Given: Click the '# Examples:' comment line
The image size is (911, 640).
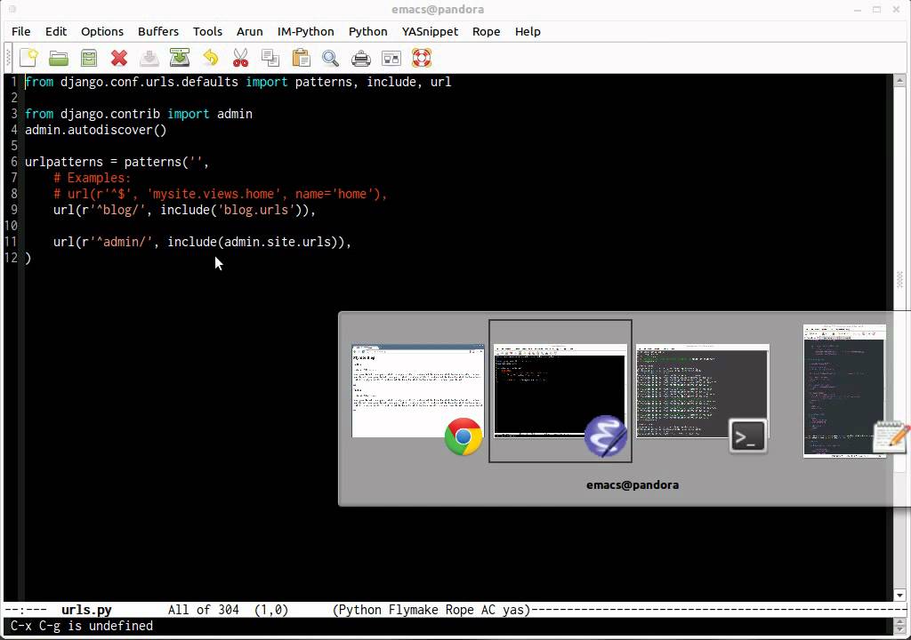Looking at the screenshot, I should (x=92, y=178).
